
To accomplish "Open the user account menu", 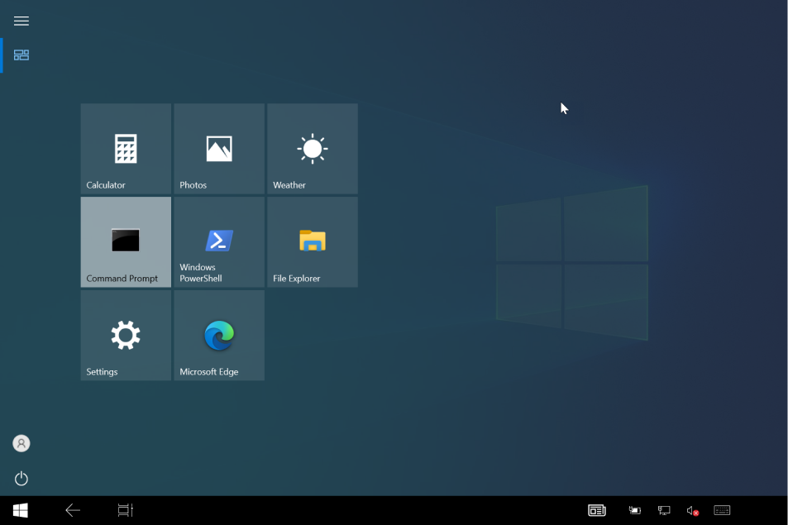I will coord(21,443).
